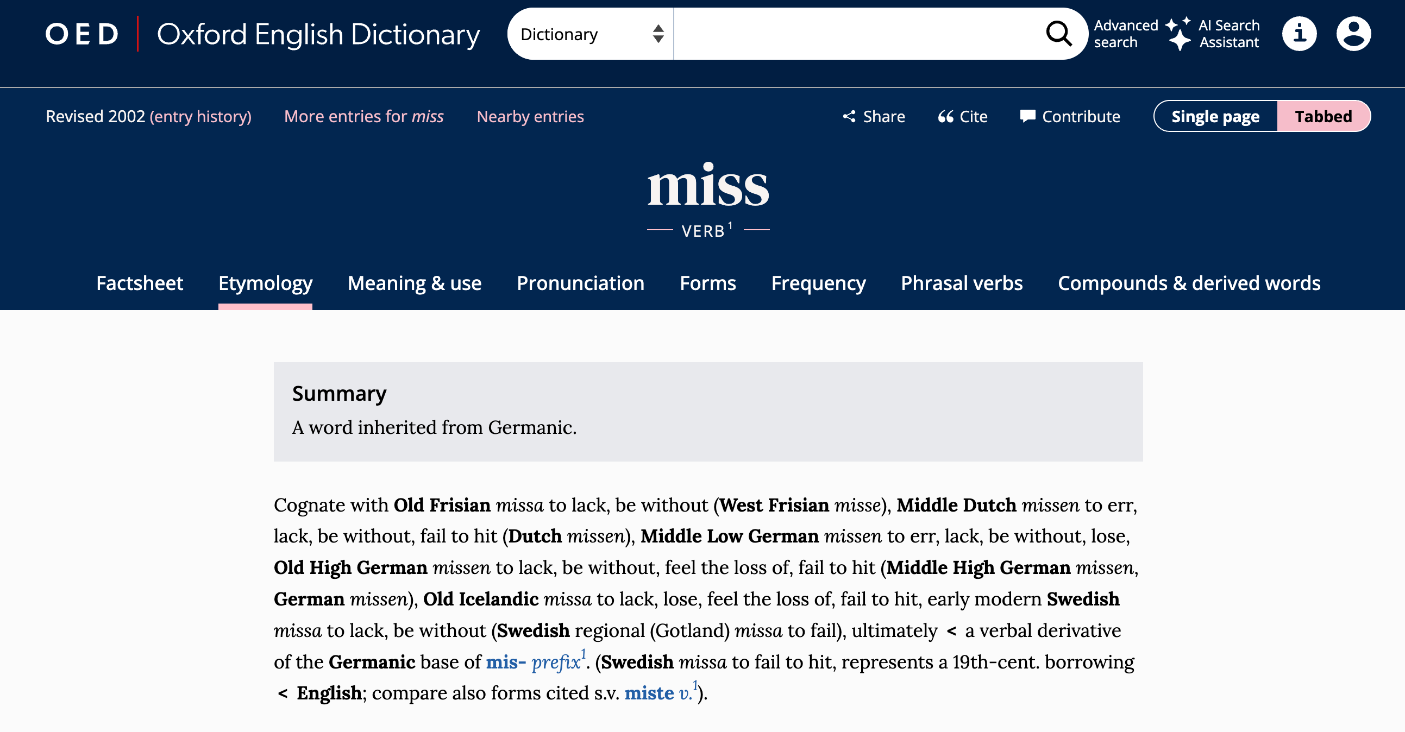The image size is (1405, 732).
Task: Click the Cite quotation-mark icon
Action: pyautogui.click(x=945, y=116)
